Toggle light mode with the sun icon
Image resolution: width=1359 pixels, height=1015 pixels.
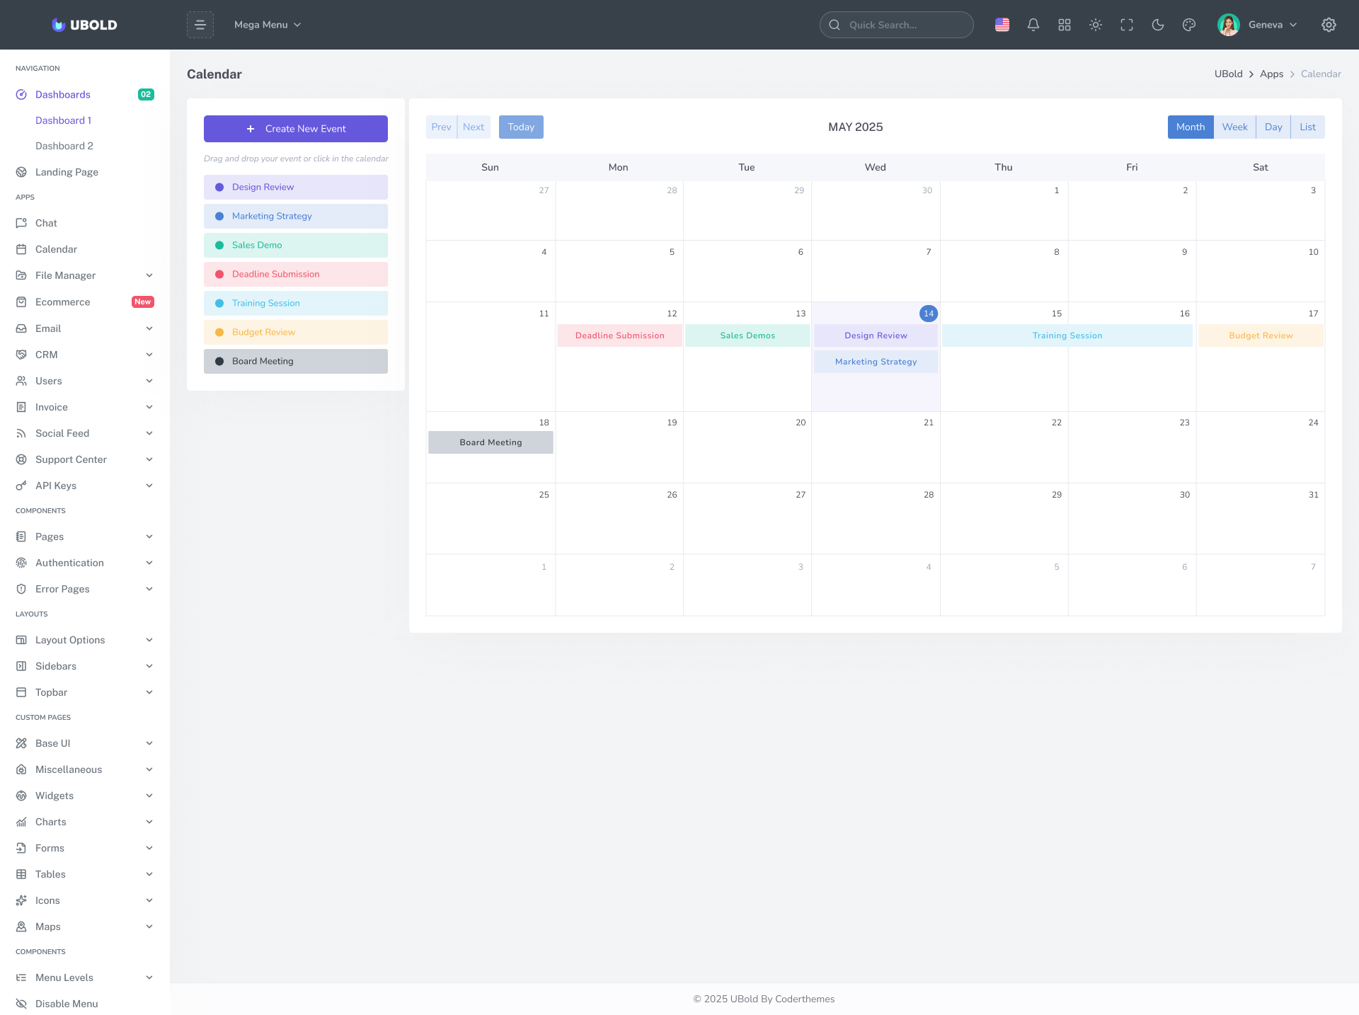(x=1095, y=25)
